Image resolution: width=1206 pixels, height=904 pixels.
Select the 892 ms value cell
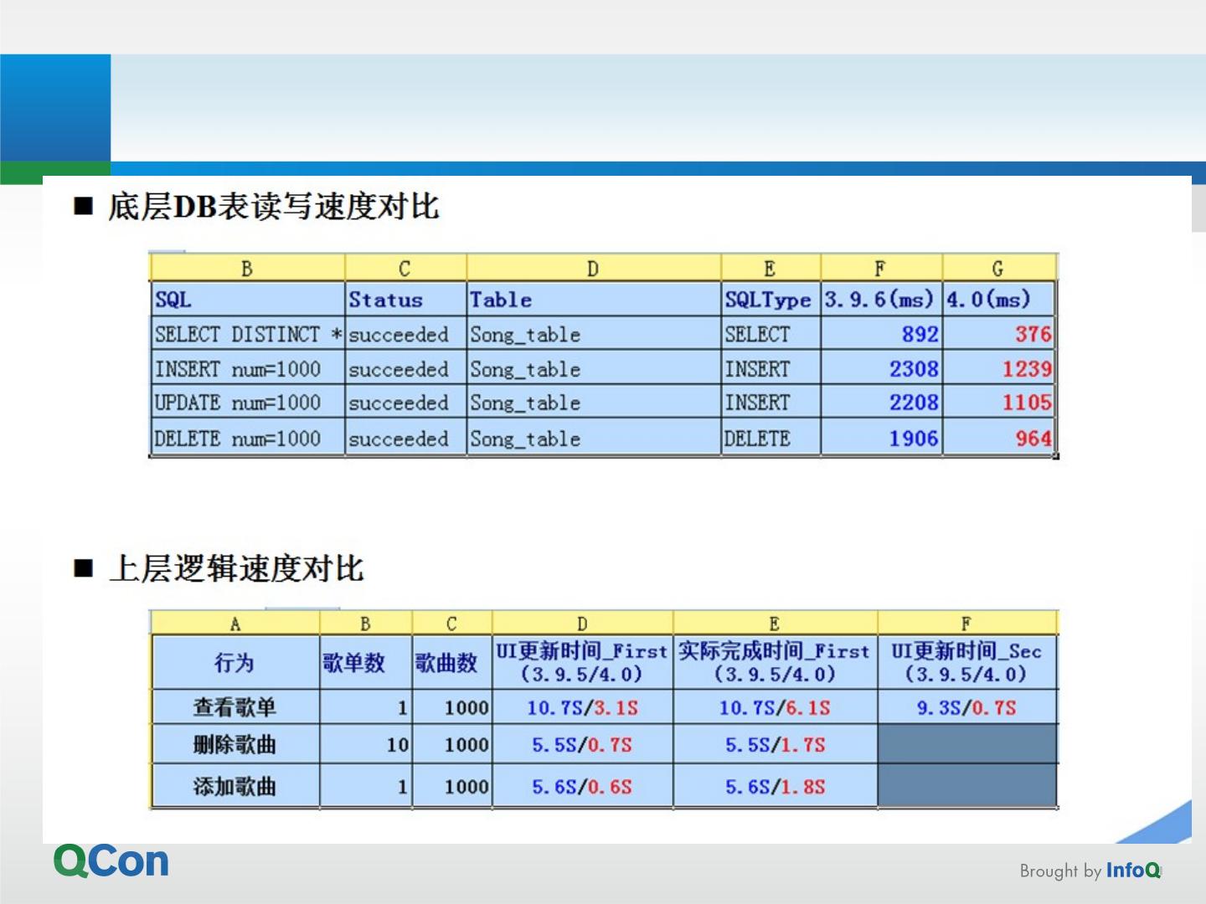(881, 335)
